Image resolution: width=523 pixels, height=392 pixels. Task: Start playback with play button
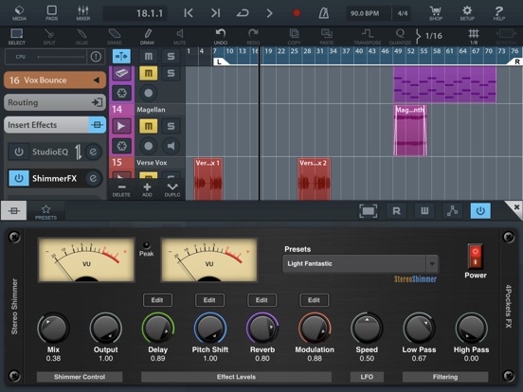pyautogui.click(x=269, y=13)
